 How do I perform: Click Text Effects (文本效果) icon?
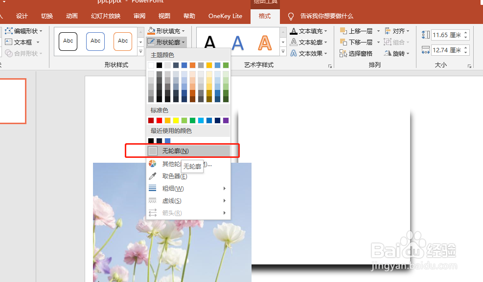[294, 53]
